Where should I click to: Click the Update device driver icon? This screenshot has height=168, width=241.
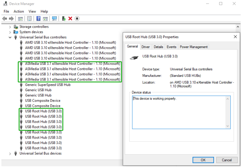click(64, 19)
